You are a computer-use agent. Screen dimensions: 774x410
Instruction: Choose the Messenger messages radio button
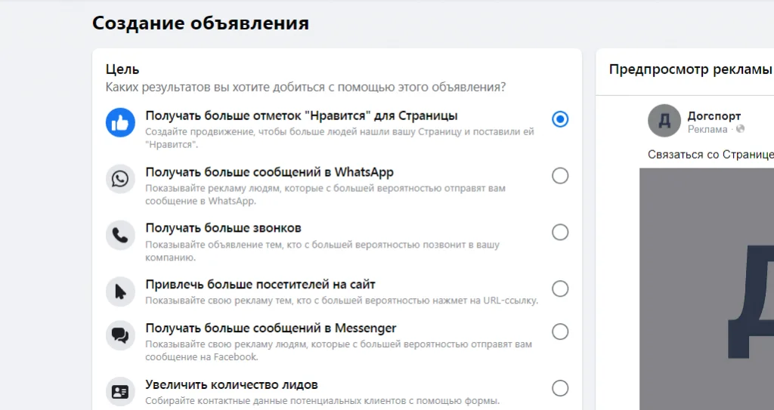point(560,332)
